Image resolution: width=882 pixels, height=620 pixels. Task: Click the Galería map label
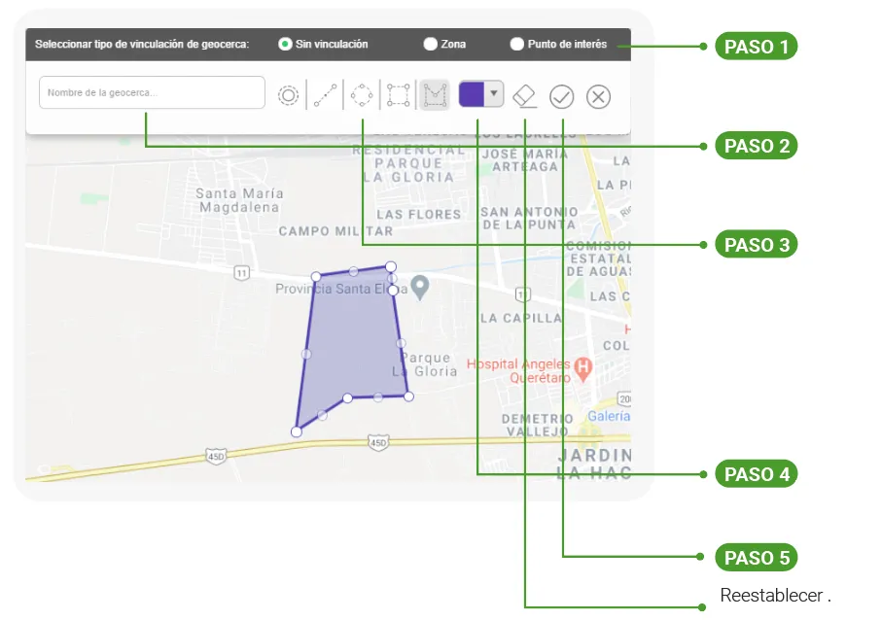tap(609, 416)
